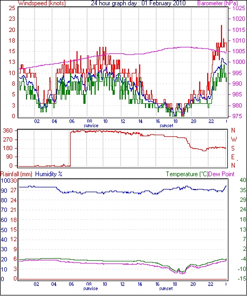Click the 360 degree wind direction tick
Viewport: 247px width, 296px height.
[8, 130]
